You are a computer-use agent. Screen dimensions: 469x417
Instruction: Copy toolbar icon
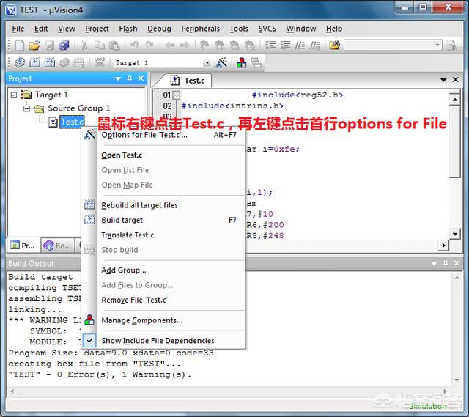click(100, 45)
